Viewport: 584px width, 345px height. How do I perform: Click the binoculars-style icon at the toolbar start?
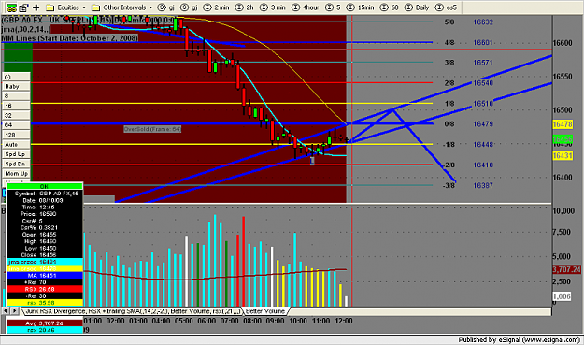[11, 7]
